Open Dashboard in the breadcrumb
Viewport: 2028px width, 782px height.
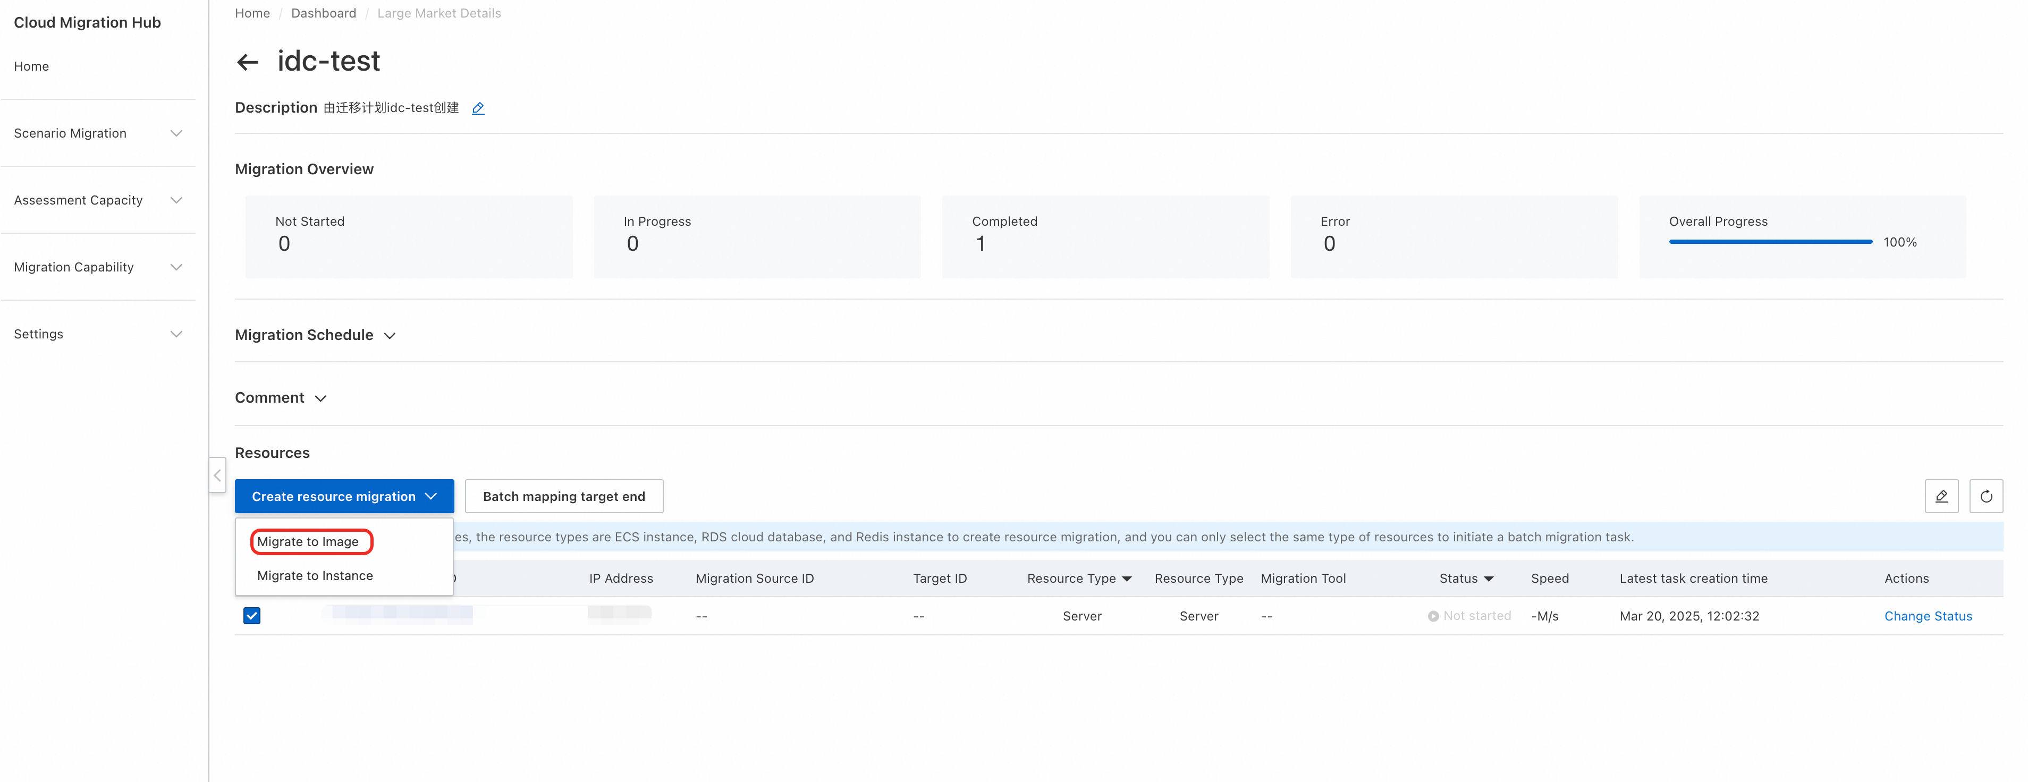pos(324,13)
